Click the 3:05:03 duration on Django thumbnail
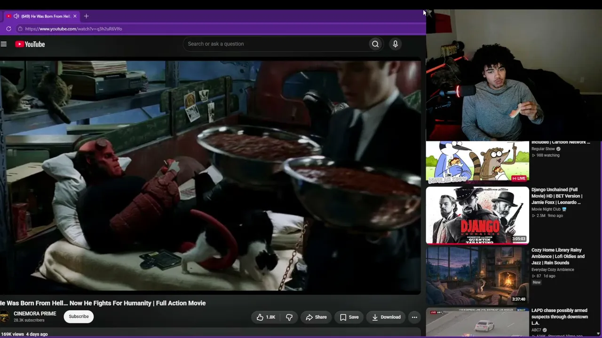The height and width of the screenshot is (338, 602). tap(519, 239)
